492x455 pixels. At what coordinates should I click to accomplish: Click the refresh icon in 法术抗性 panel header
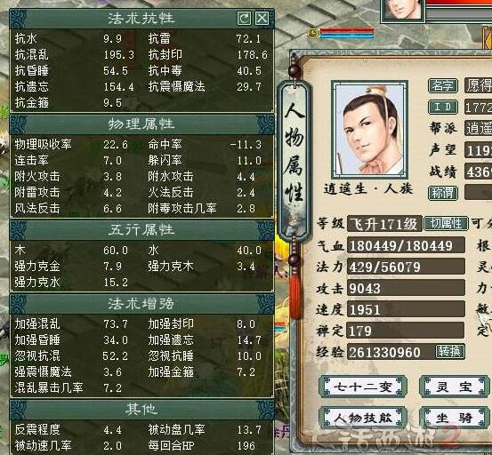click(x=244, y=18)
